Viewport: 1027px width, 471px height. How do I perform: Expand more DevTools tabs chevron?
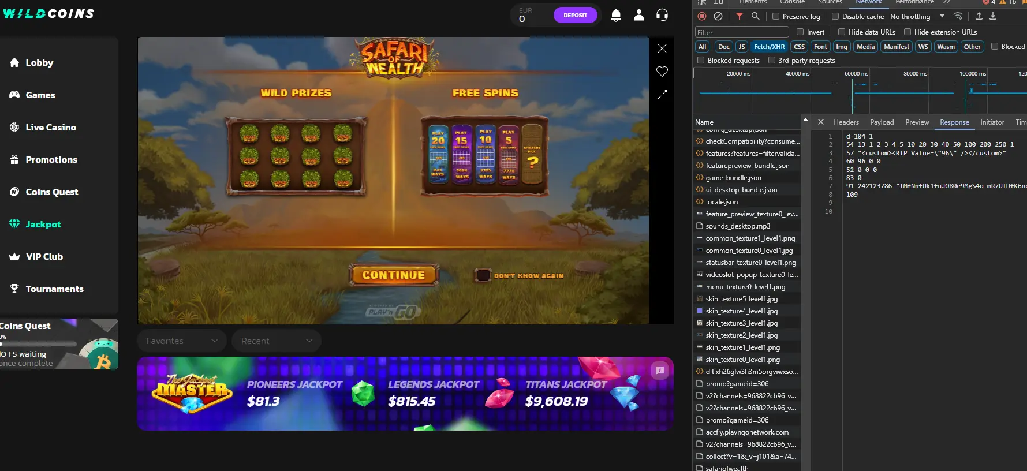pyautogui.click(x=947, y=2)
